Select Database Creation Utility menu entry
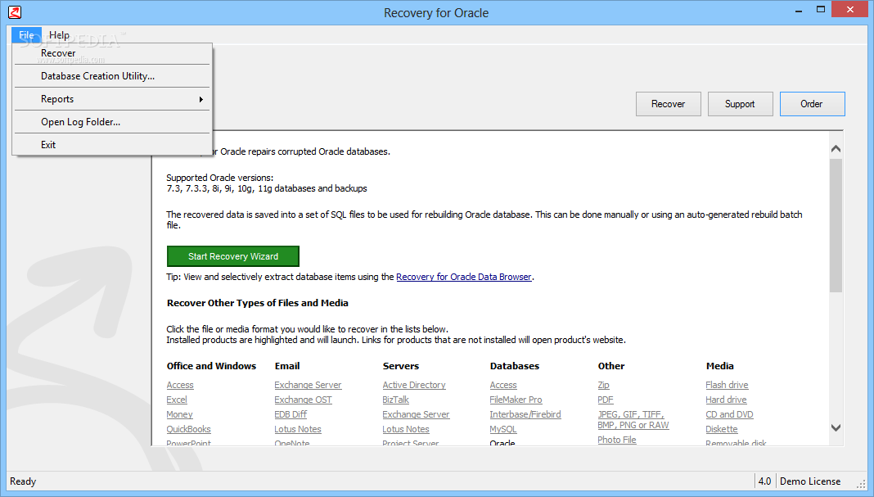Image resolution: width=874 pixels, height=497 pixels. point(112,76)
